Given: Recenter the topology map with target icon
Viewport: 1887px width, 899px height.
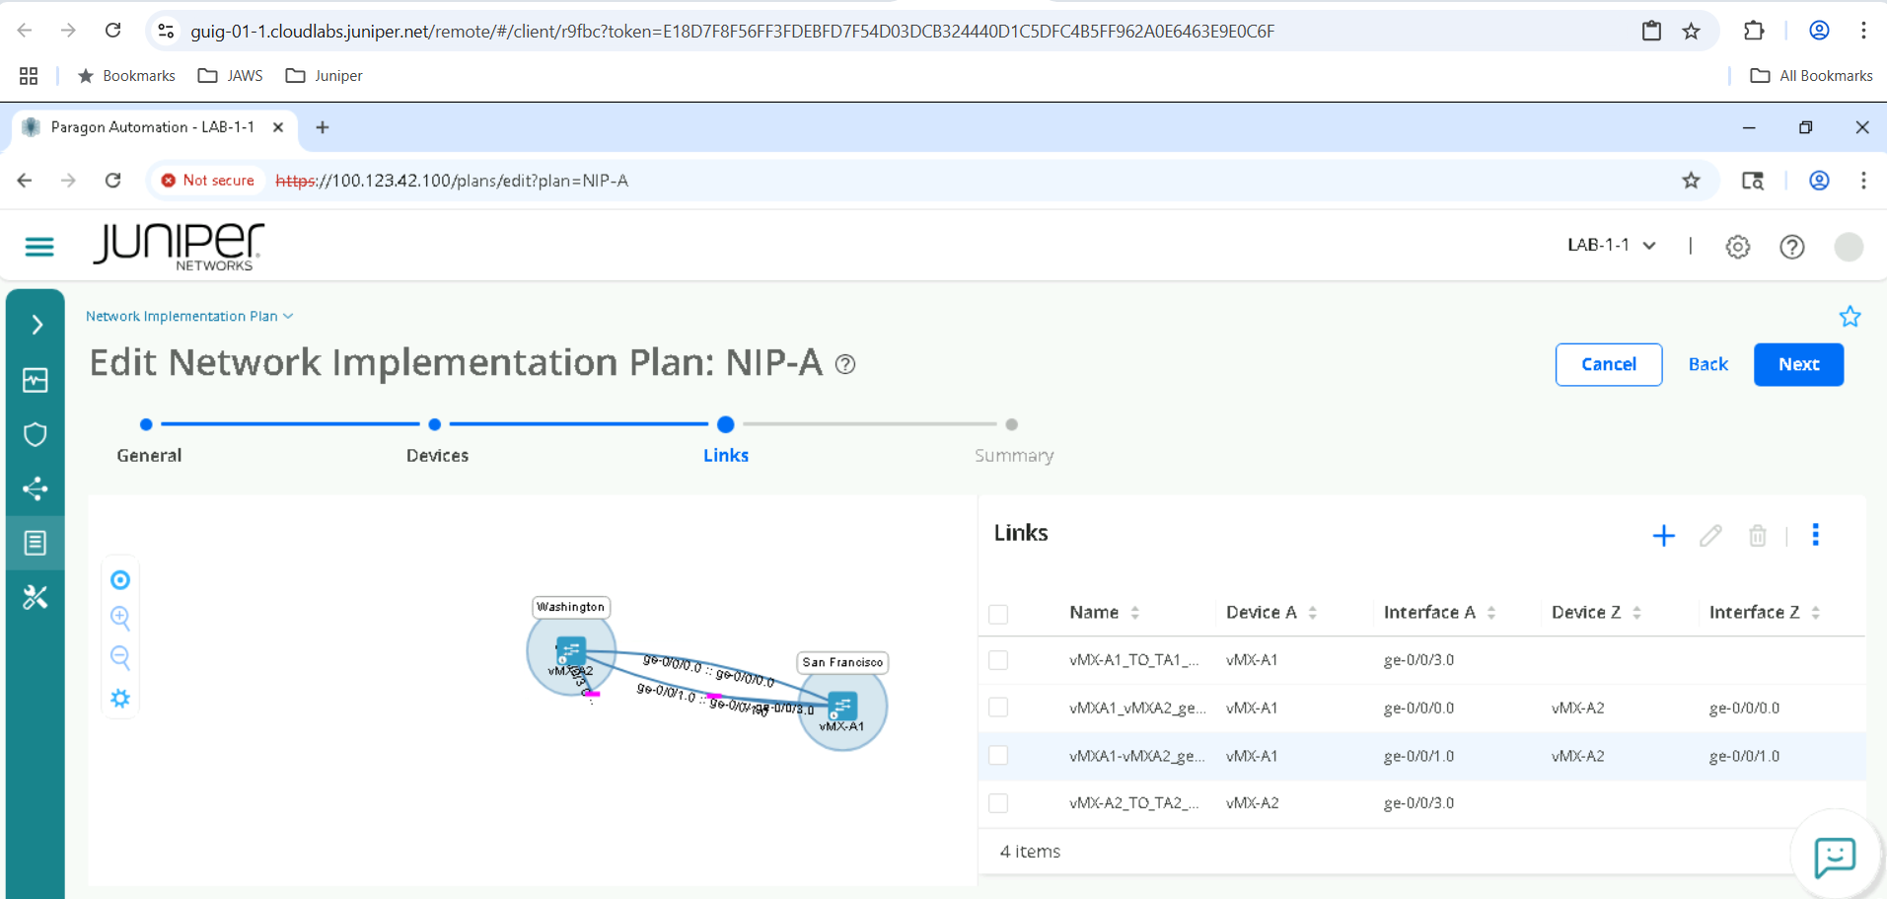Looking at the screenshot, I should coord(120,580).
